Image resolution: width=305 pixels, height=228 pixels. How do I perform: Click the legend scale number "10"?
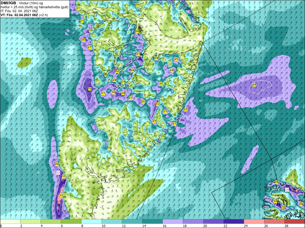point(103,226)
